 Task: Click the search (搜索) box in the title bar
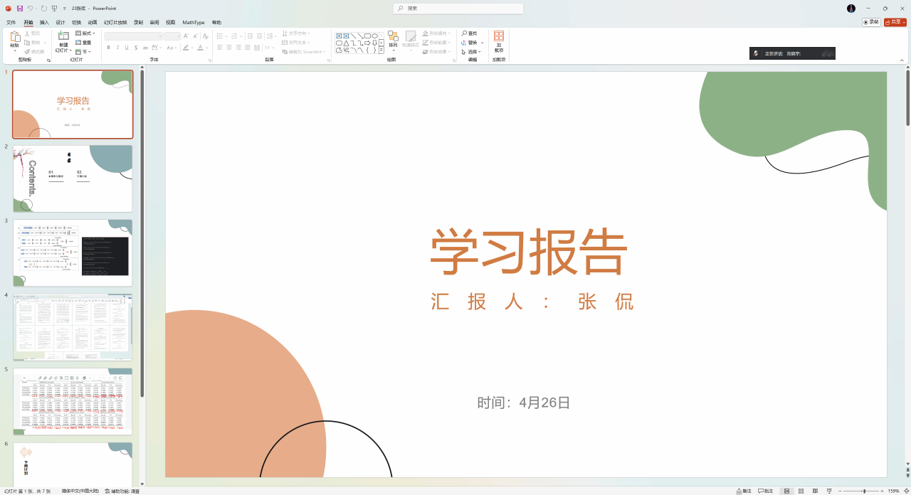click(458, 9)
